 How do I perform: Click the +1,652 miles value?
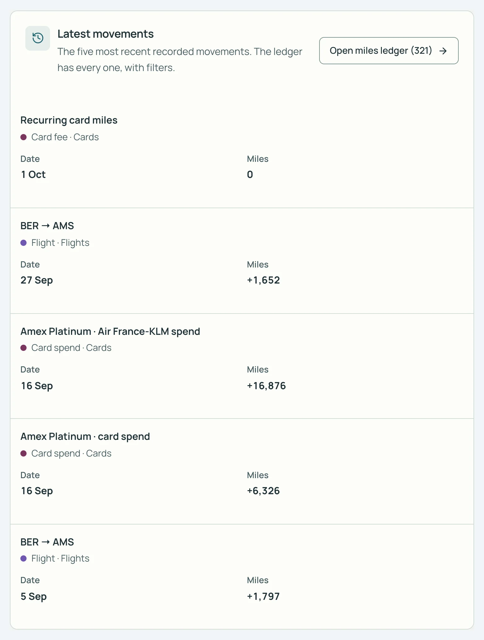263,280
